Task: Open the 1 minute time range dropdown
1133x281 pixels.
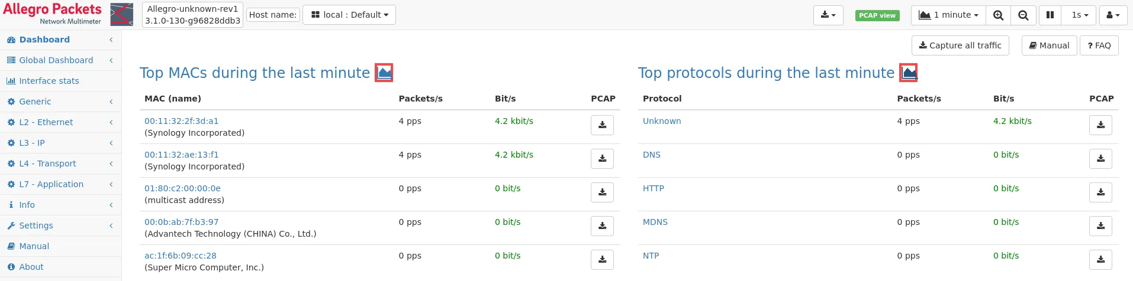Action: click(x=948, y=15)
